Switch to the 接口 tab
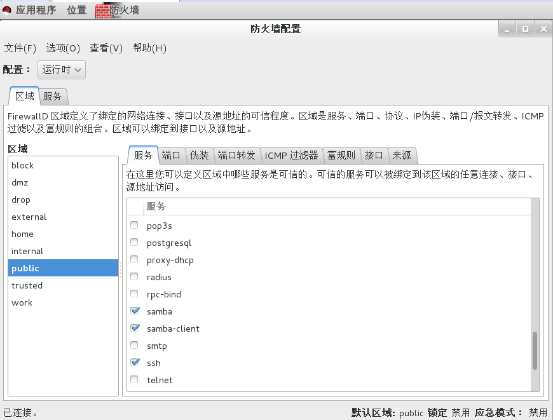The image size is (553, 420). click(x=374, y=155)
